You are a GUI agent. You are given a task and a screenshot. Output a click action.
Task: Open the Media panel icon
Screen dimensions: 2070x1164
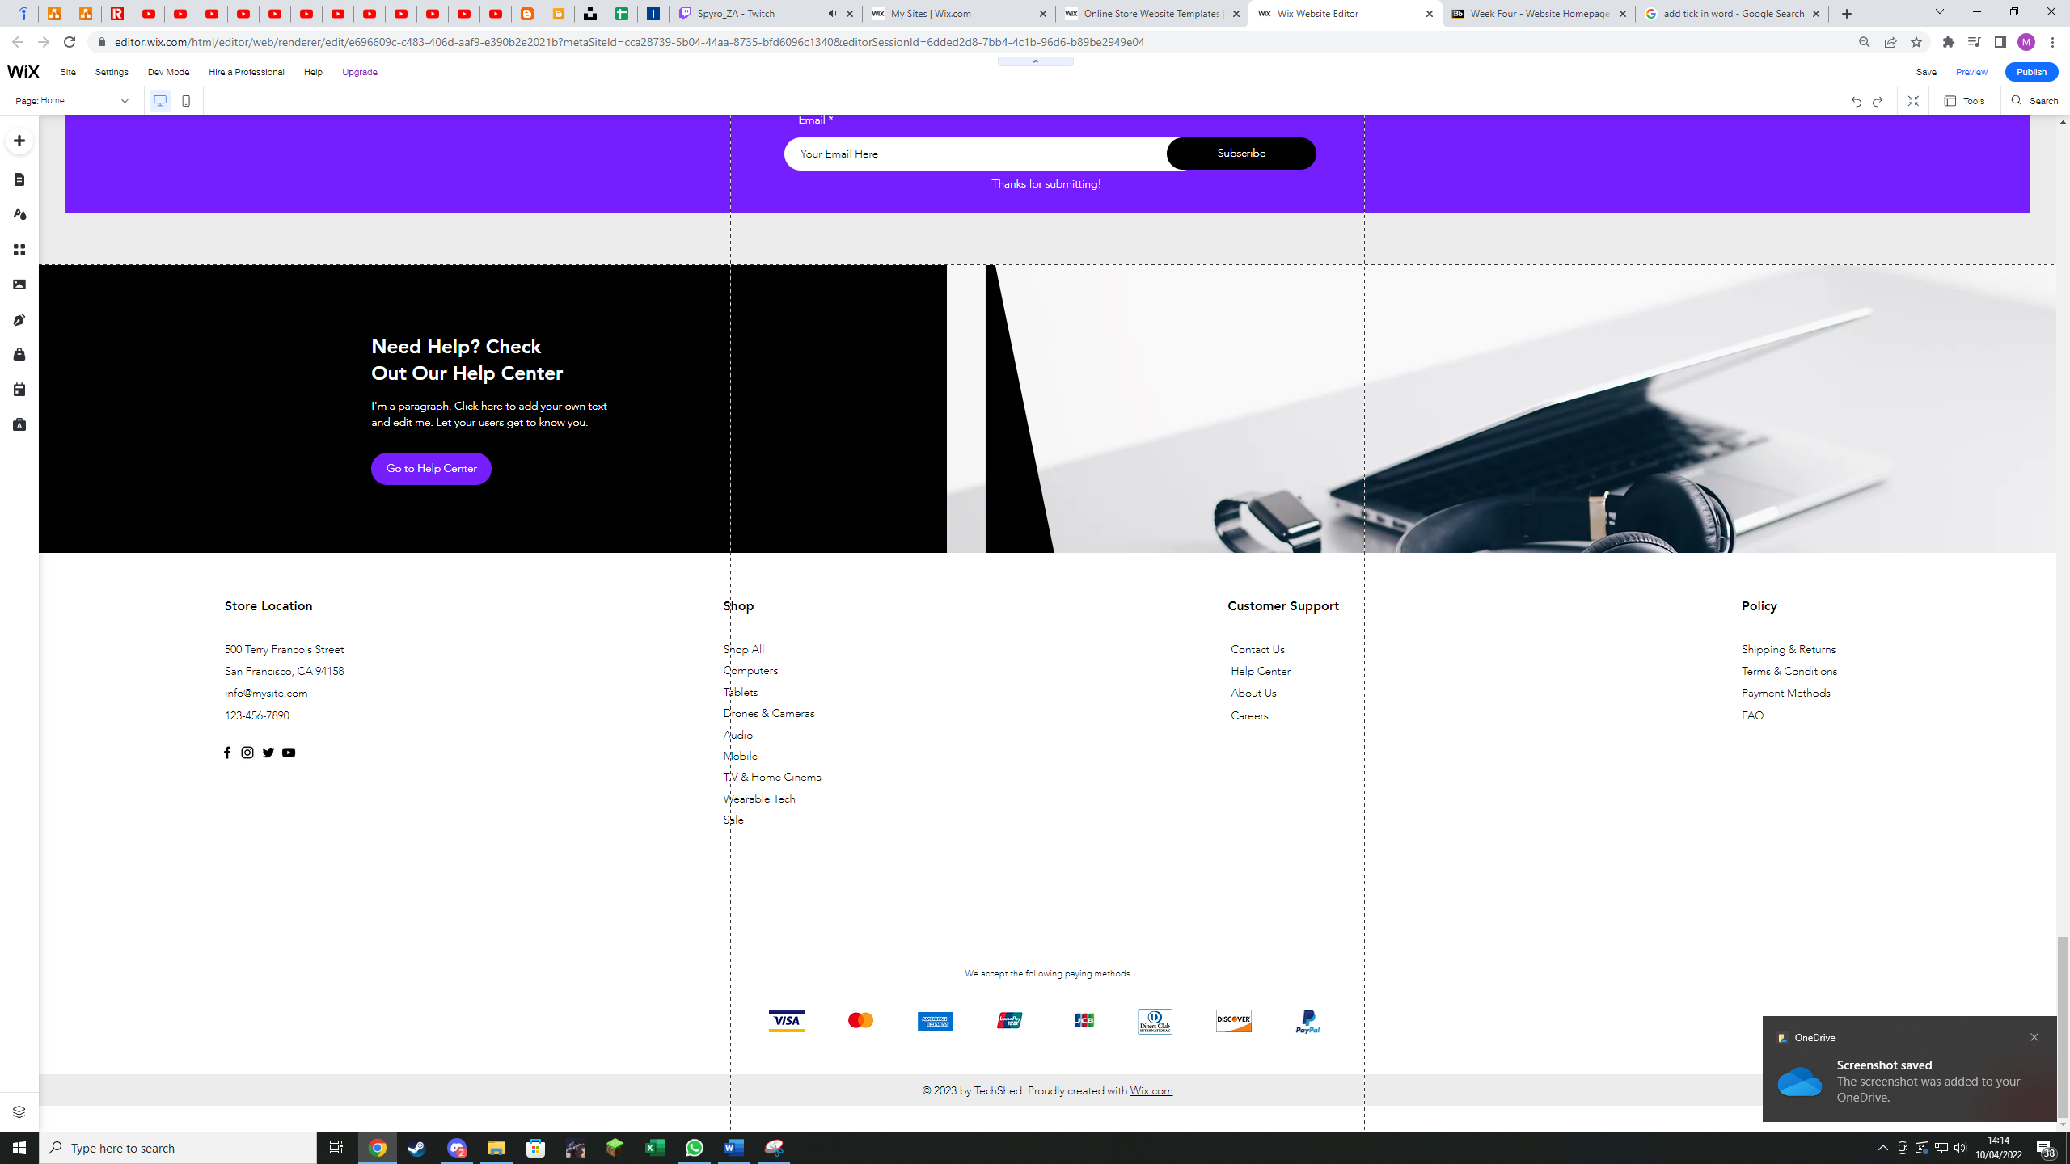click(x=19, y=285)
